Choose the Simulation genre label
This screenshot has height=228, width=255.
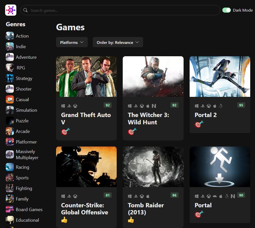tap(26, 110)
